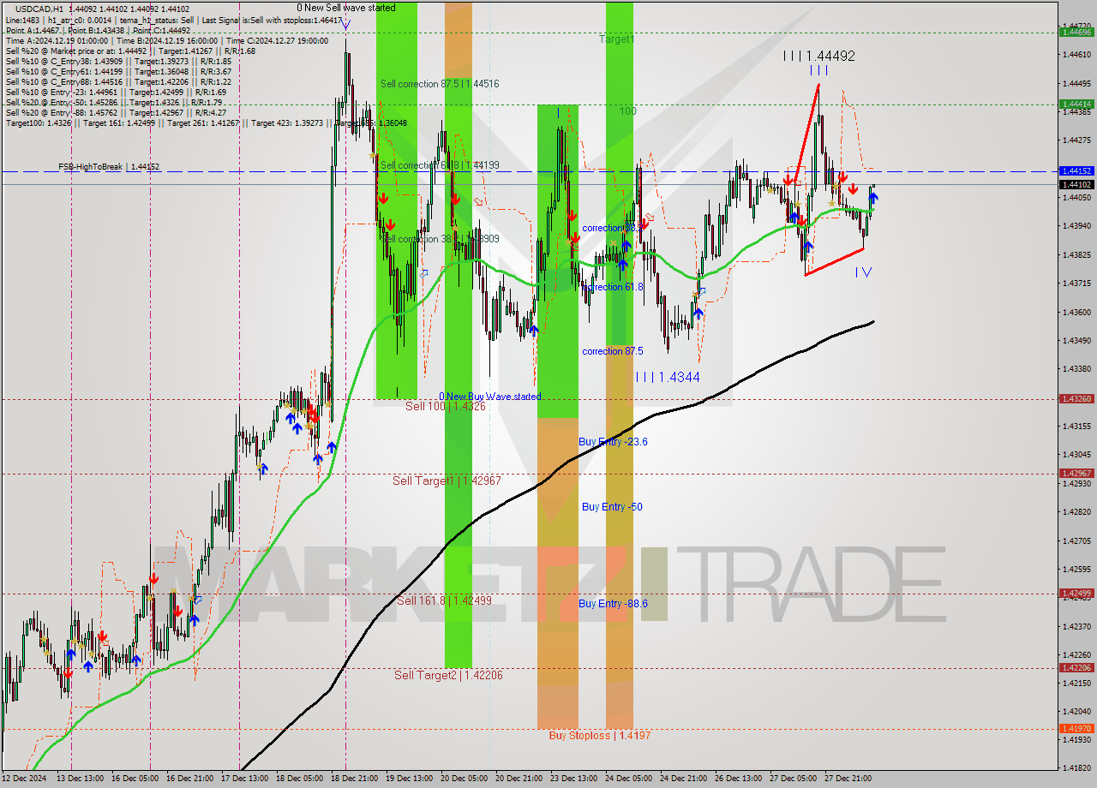Screen dimensions: 1097x788
Task: Click red 1.42499 price tag on axis
Action: coord(1076,593)
